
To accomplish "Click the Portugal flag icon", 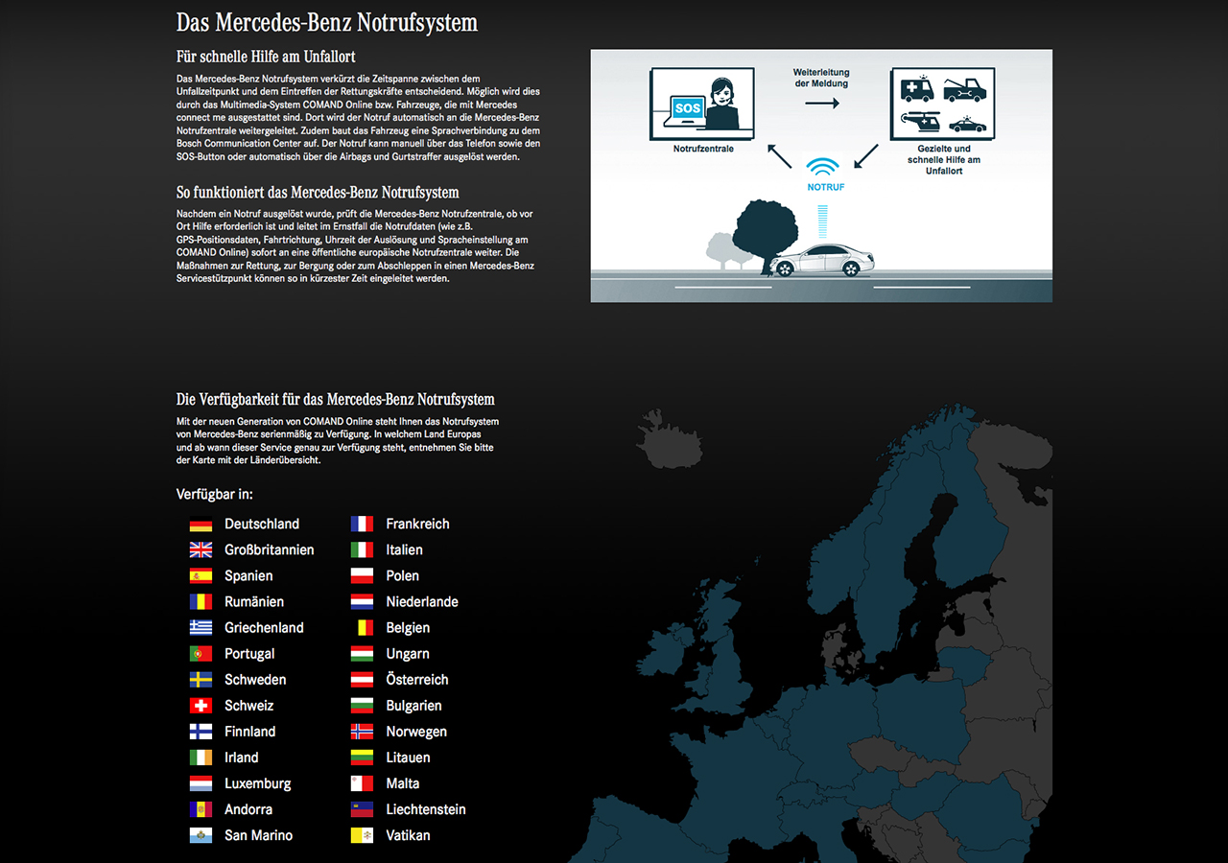I will tap(201, 654).
